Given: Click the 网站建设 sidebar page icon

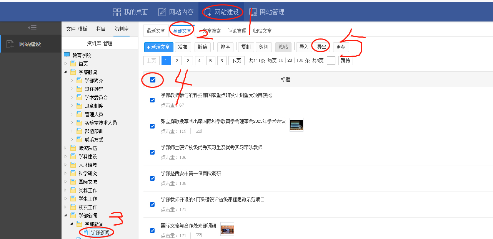Looking at the screenshot, I should tap(10, 44).
